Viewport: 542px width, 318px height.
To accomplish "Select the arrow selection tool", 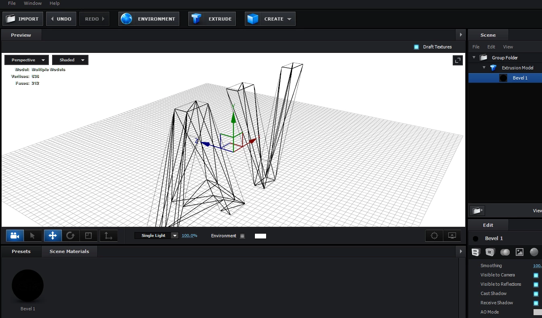I will coord(33,236).
